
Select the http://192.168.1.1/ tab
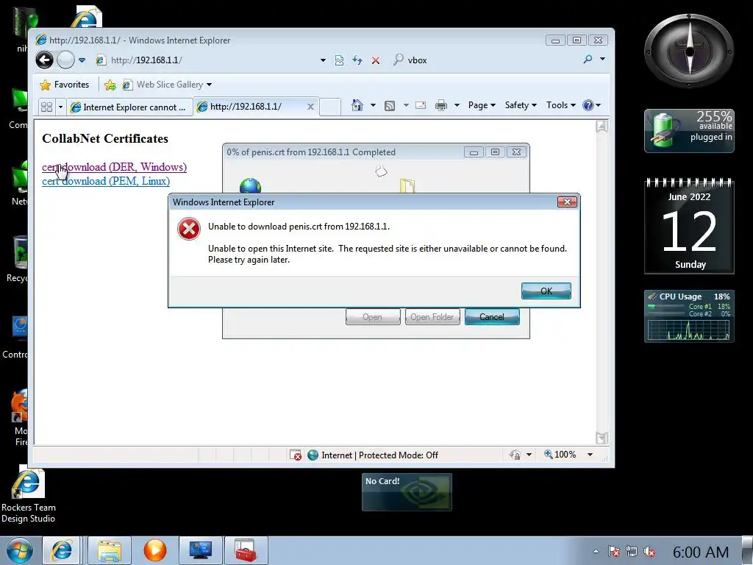(x=250, y=107)
